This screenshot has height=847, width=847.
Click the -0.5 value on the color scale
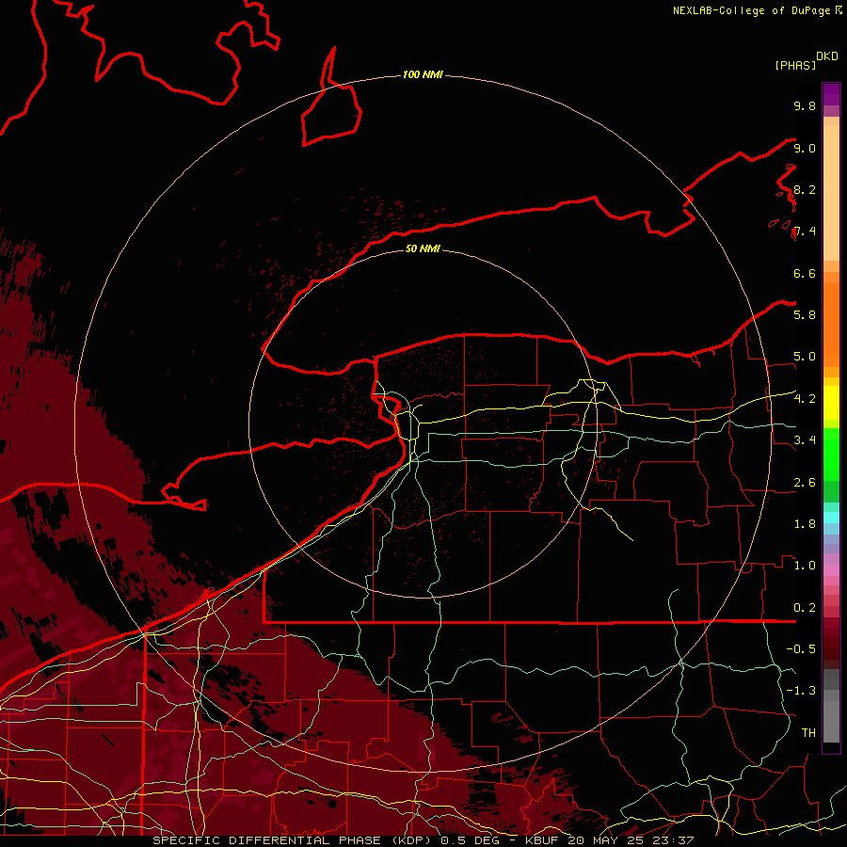801,648
